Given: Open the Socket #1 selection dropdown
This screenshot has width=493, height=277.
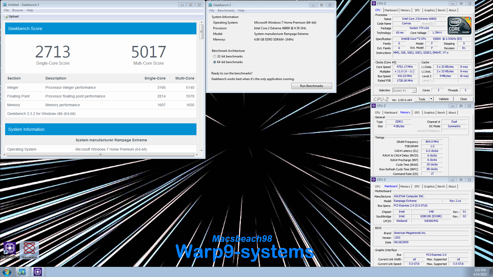Looking at the screenshot, I should [x=404, y=90].
